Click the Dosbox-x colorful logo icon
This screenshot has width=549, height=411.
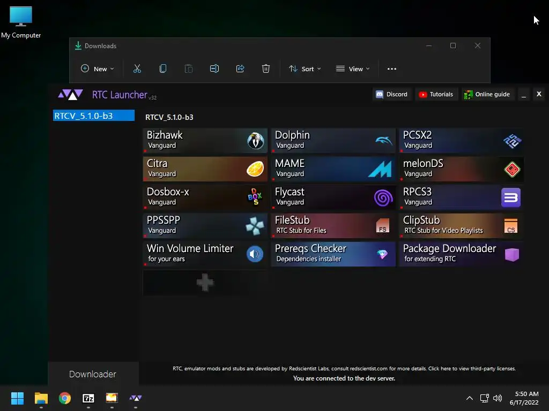click(x=255, y=197)
